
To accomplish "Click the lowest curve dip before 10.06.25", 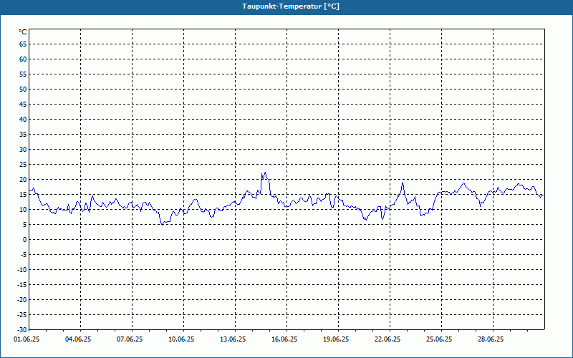I will pyautogui.click(x=163, y=224).
